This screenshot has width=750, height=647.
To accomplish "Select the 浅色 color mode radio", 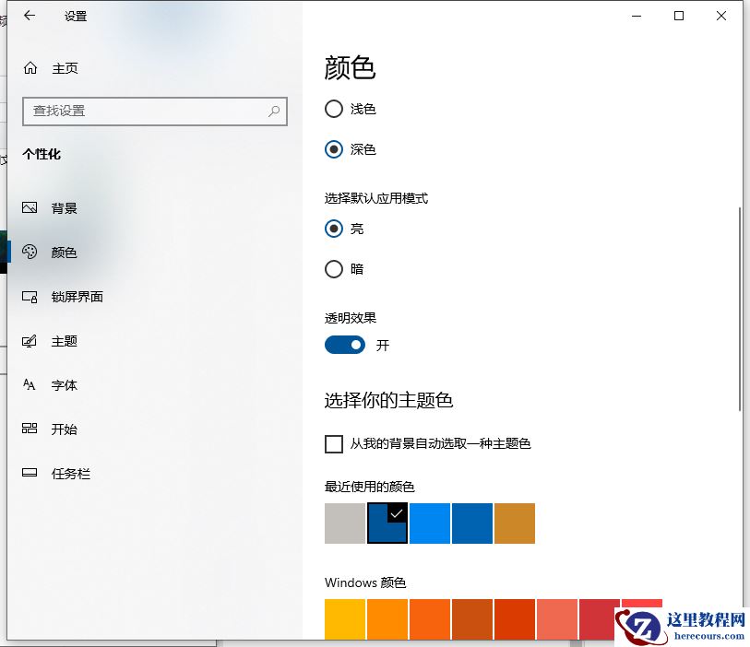I will coord(333,109).
